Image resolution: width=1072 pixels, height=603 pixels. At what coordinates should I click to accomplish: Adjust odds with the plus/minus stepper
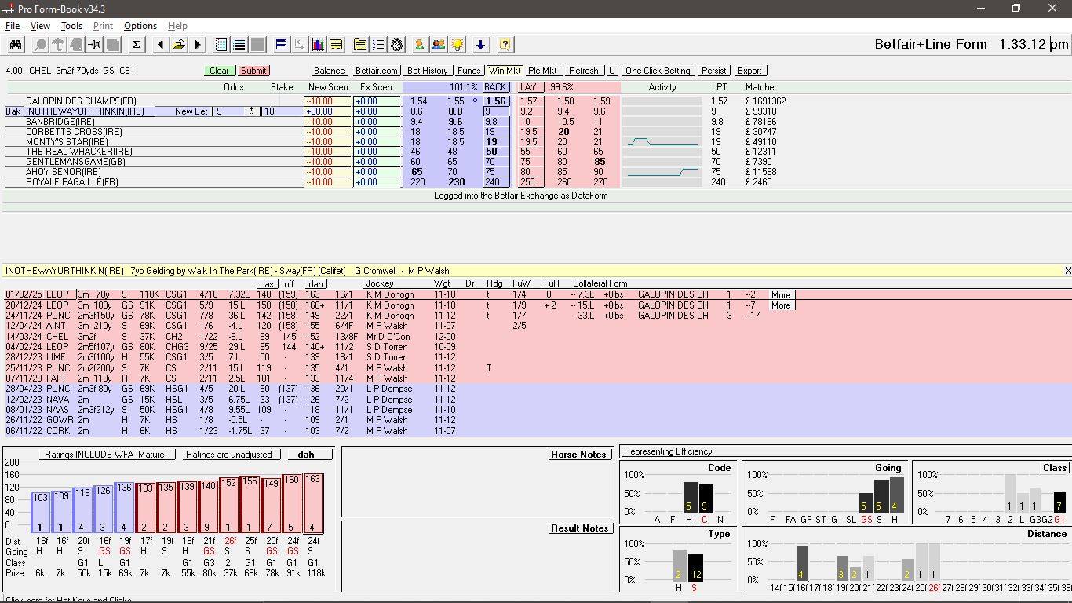[x=251, y=111]
